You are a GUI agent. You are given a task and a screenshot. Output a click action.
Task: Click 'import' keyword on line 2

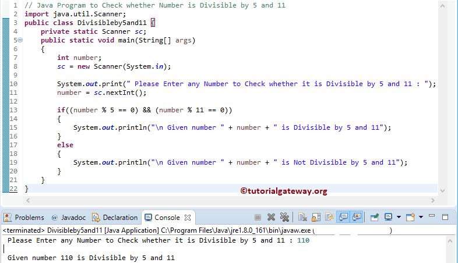(37, 14)
